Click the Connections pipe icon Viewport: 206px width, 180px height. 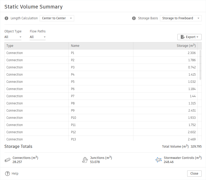pyautogui.click(x=7, y=160)
